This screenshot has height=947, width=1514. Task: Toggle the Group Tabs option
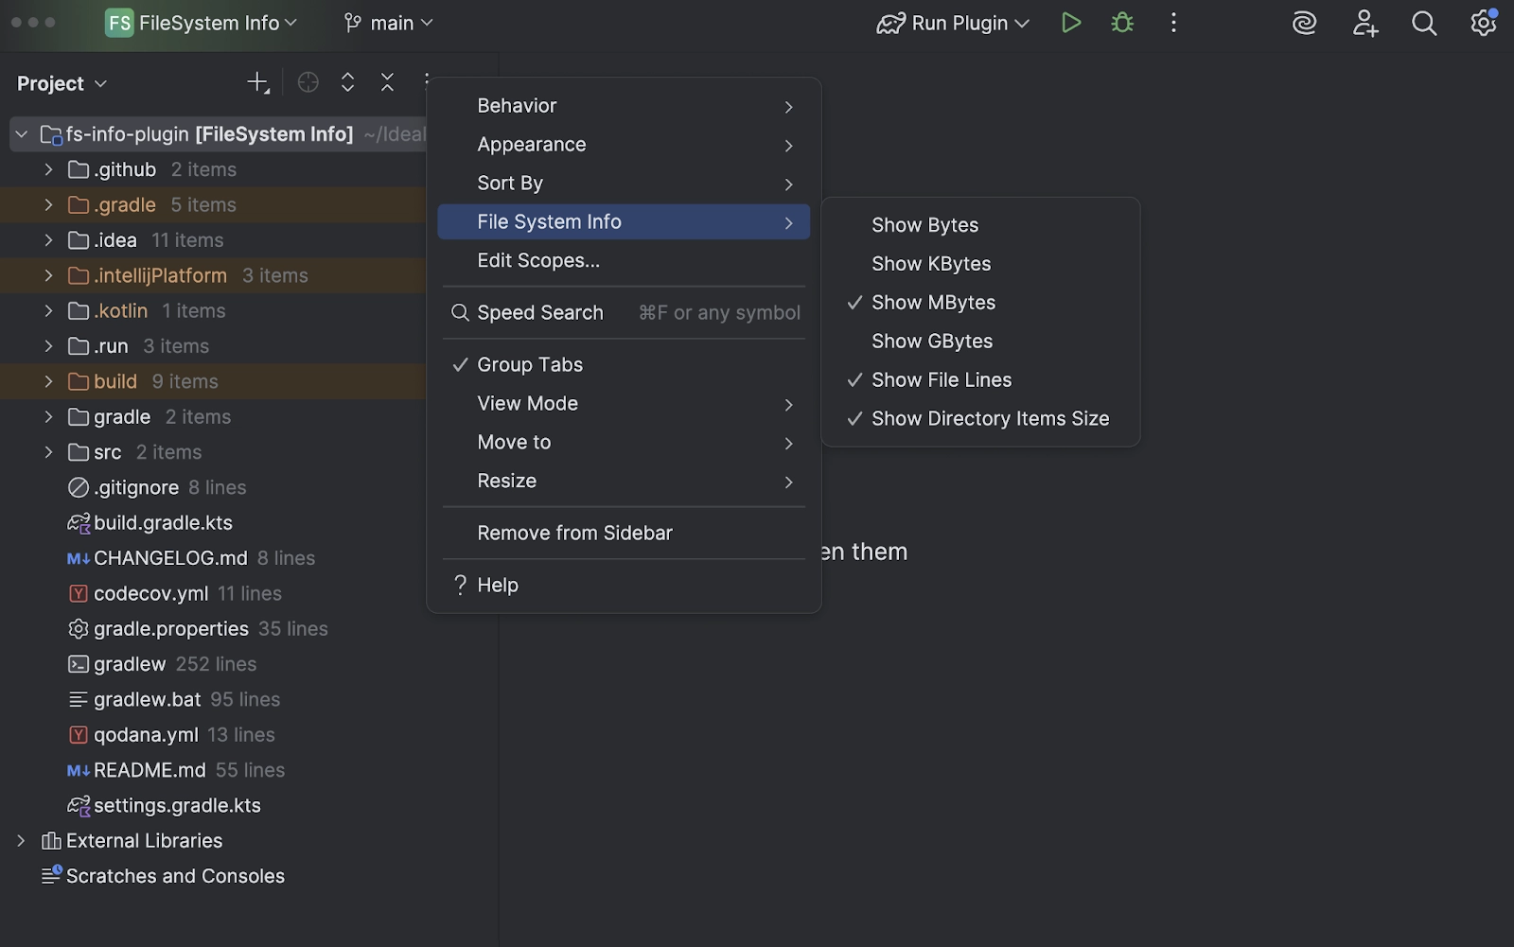[x=529, y=364]
